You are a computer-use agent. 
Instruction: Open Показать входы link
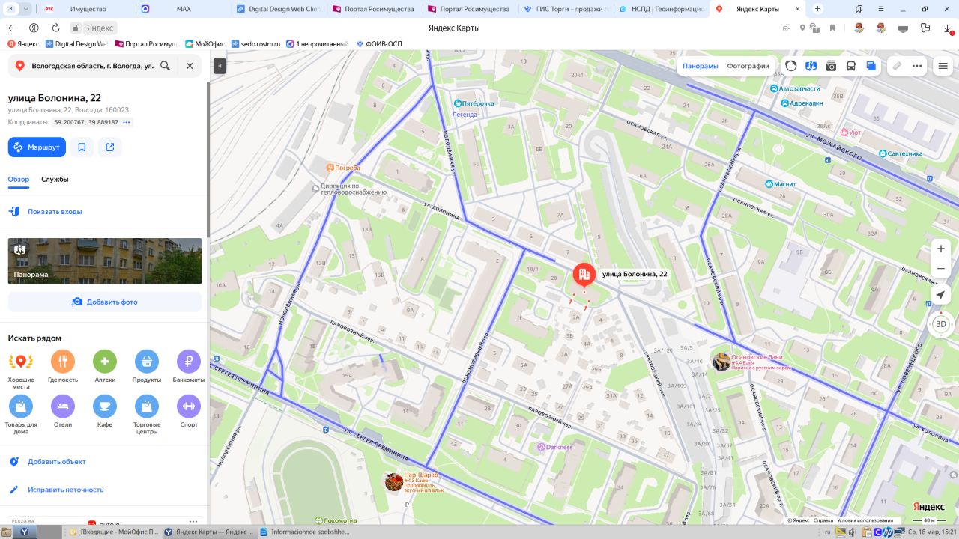[55, 212]
